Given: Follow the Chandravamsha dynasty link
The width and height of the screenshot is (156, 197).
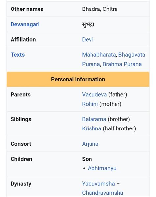Looking at the screenshot, I should tap(103, 193).
